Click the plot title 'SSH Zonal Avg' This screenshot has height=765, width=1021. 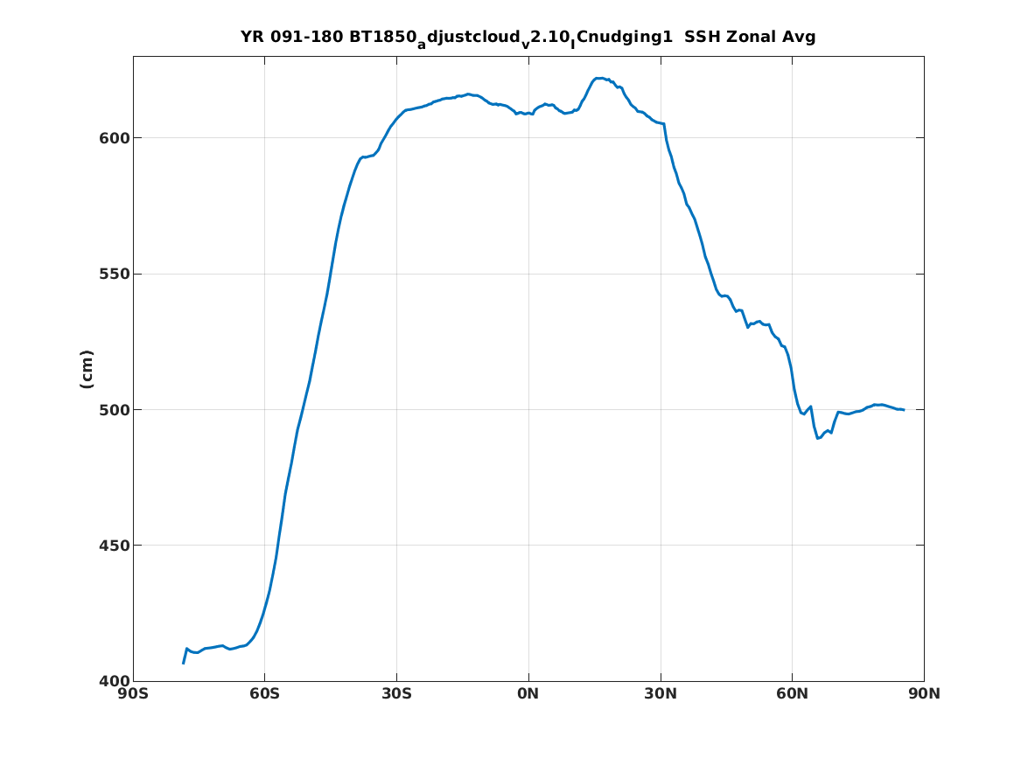point(750,37)
